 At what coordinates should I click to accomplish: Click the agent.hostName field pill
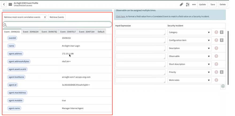(17, 77)
